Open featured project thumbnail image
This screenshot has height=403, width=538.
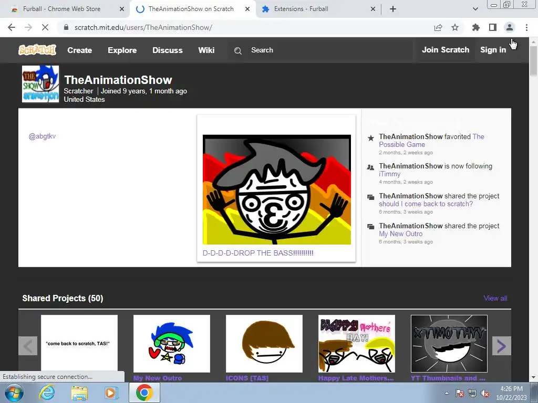click(x=276, y=189)
